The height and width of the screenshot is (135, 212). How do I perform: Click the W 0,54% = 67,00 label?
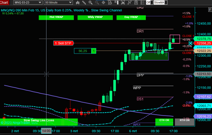pyautogui.click(x=13, y=14)
